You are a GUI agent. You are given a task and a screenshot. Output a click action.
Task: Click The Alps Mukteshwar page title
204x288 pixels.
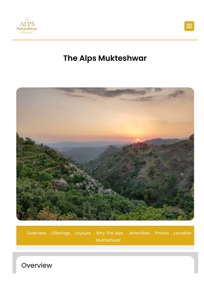105,58
